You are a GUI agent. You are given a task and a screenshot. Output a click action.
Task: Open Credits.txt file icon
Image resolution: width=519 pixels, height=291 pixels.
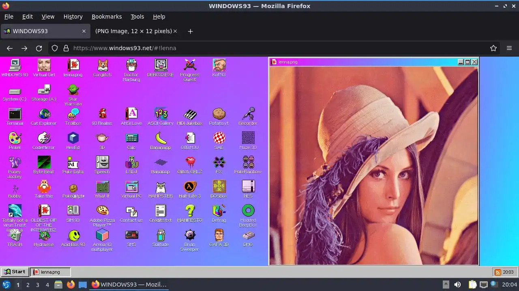pyautogui.click(x=161, y=211)
